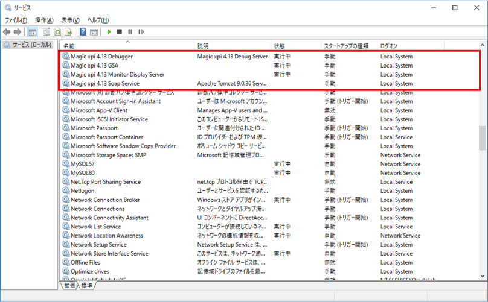Click the vertical scrollbar down arrow
The height and width of the screenshot is (302, 488).
pyautogui.click(x=482, y=277)
